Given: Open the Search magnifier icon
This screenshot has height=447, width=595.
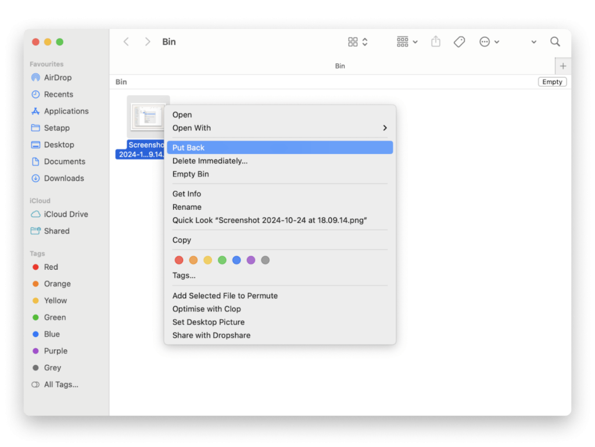Looking at the screenshot, I should (555, 42).
